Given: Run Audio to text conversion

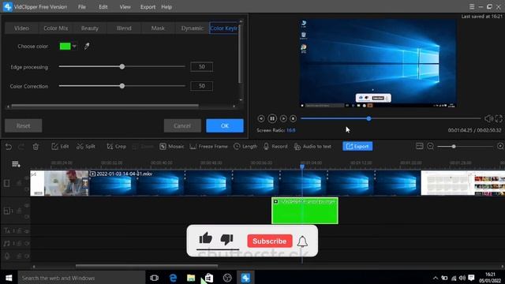Looking at the screenshot, I should tap(312, 147).
